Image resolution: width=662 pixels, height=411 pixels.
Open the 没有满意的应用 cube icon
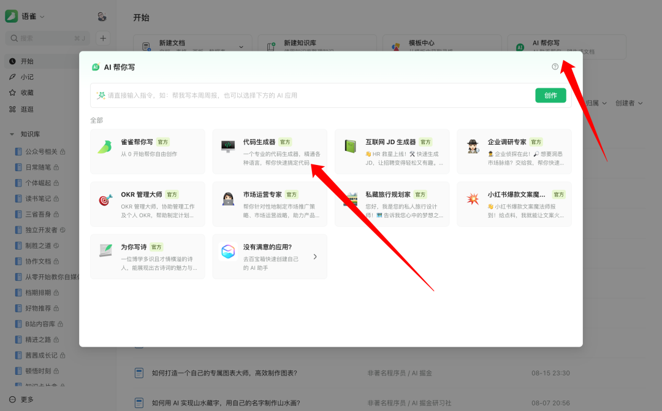[x=228, y=252]
